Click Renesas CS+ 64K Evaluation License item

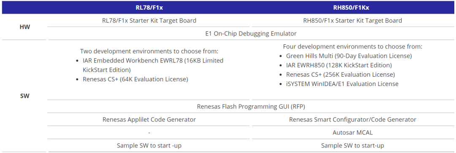[x=136, y=79]
